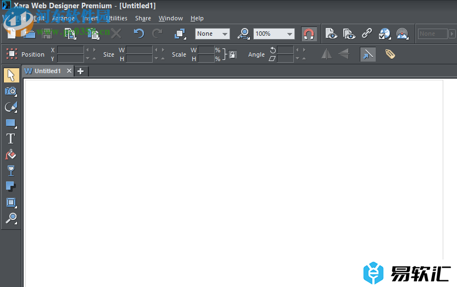Click the Open file folder icon

click(30, 34)
